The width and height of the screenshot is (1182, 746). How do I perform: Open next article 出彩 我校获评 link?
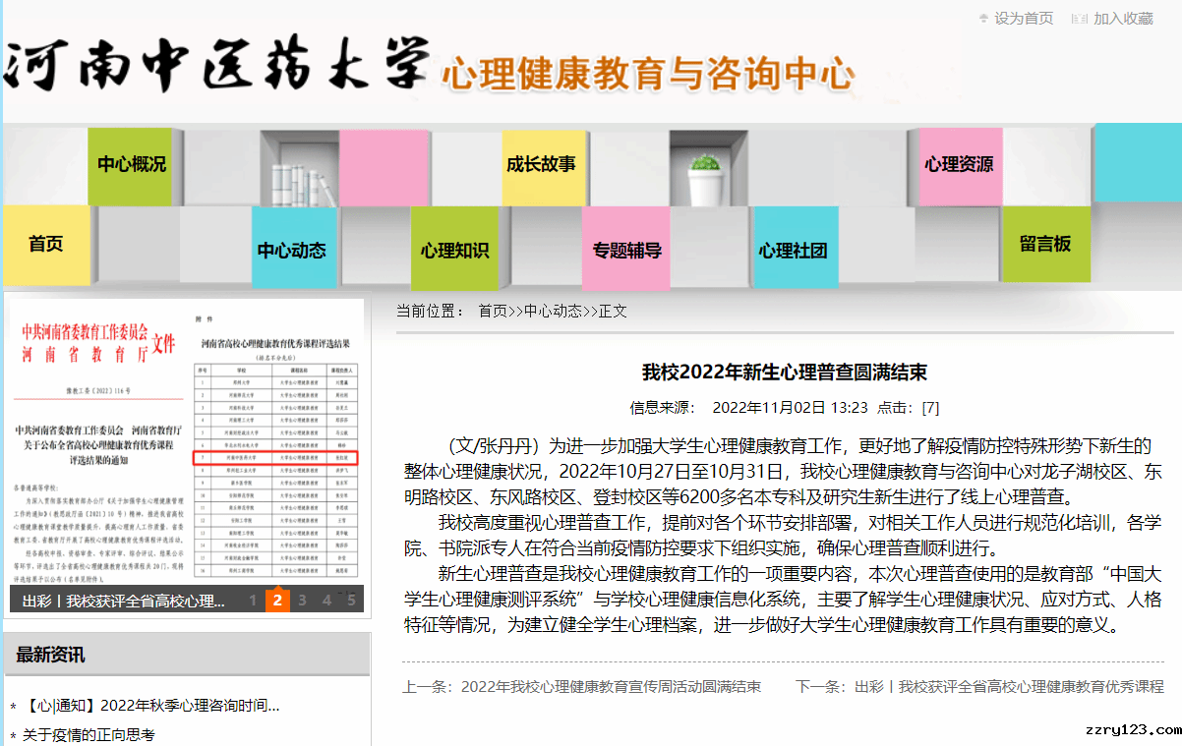tap(1008, 687)
